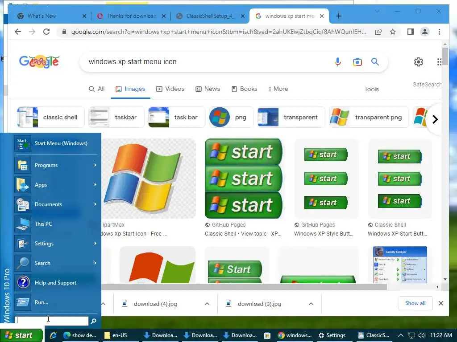
Task: Click the horizontal page scrollbar
Action: click(244, 287)
